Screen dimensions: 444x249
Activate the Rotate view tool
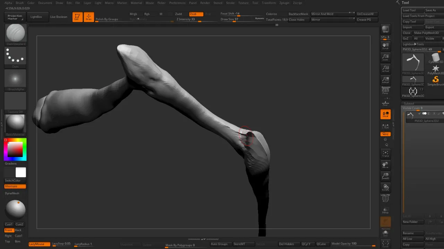(x=385, y=187)
